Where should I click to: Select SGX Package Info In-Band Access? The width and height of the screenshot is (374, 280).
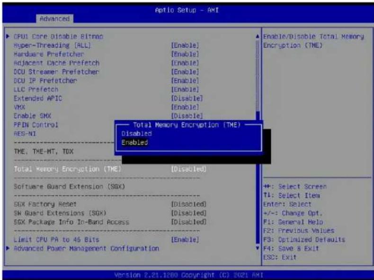[71, 222]
